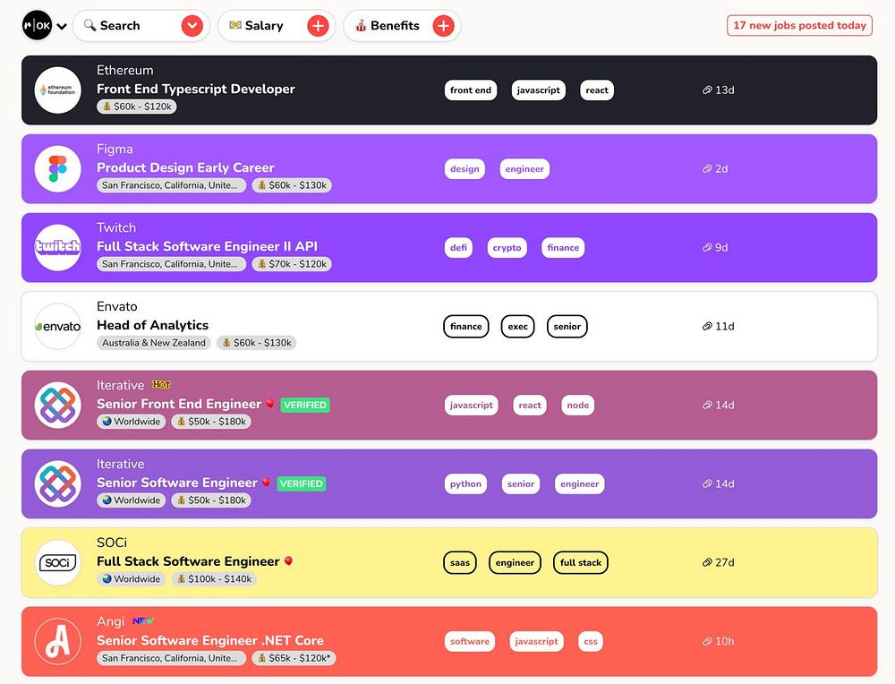Choose the exec tag on Envato listing
This screenshot has width=895, height=684.
pos(517,327)
